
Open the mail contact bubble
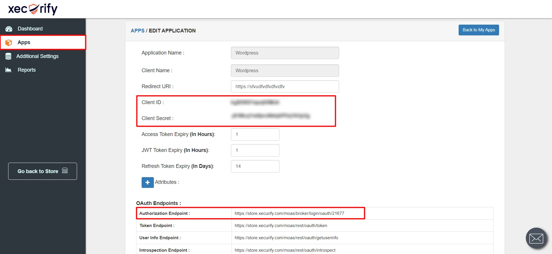tap(536, 238)
